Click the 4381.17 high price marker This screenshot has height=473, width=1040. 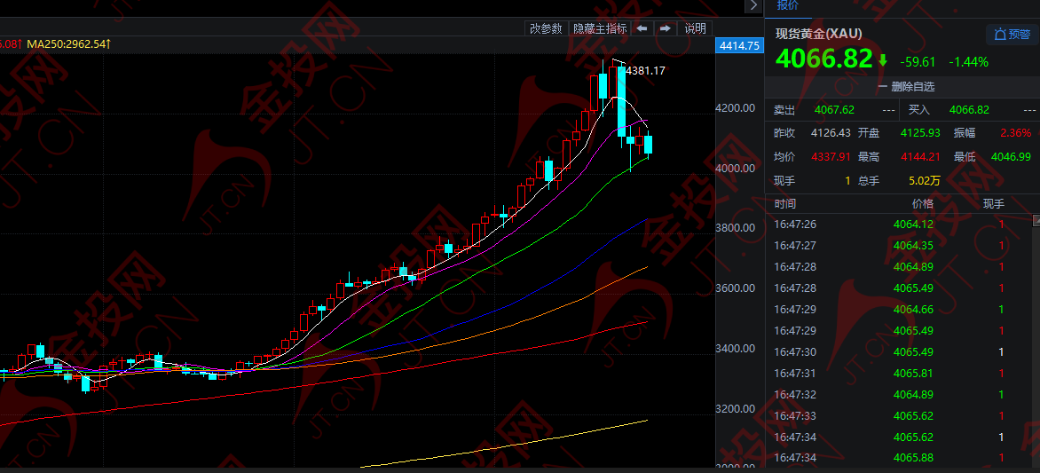[x=645, y=70]
